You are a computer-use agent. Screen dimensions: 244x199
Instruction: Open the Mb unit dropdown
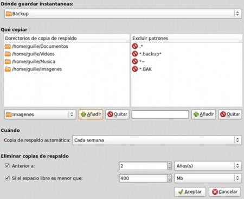tap(208, 178)
